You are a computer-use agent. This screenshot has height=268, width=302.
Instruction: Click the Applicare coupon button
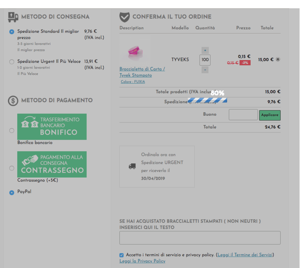click(270, 115)
